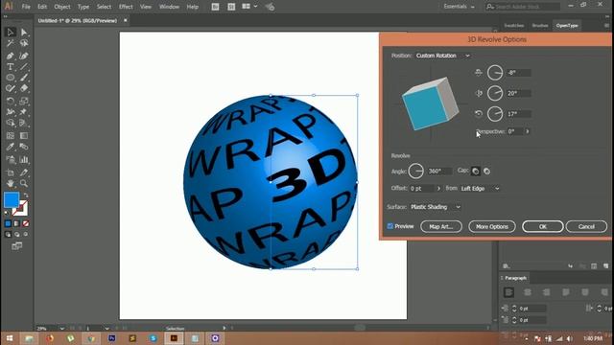Viewport: 614px width, 345px height.
Task: Switch to the Swatches tab
Action: (514, 26)
